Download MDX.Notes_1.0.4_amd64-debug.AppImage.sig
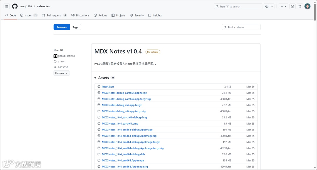Viewport: 317px width, 170px height. click(x=129, y=136)
